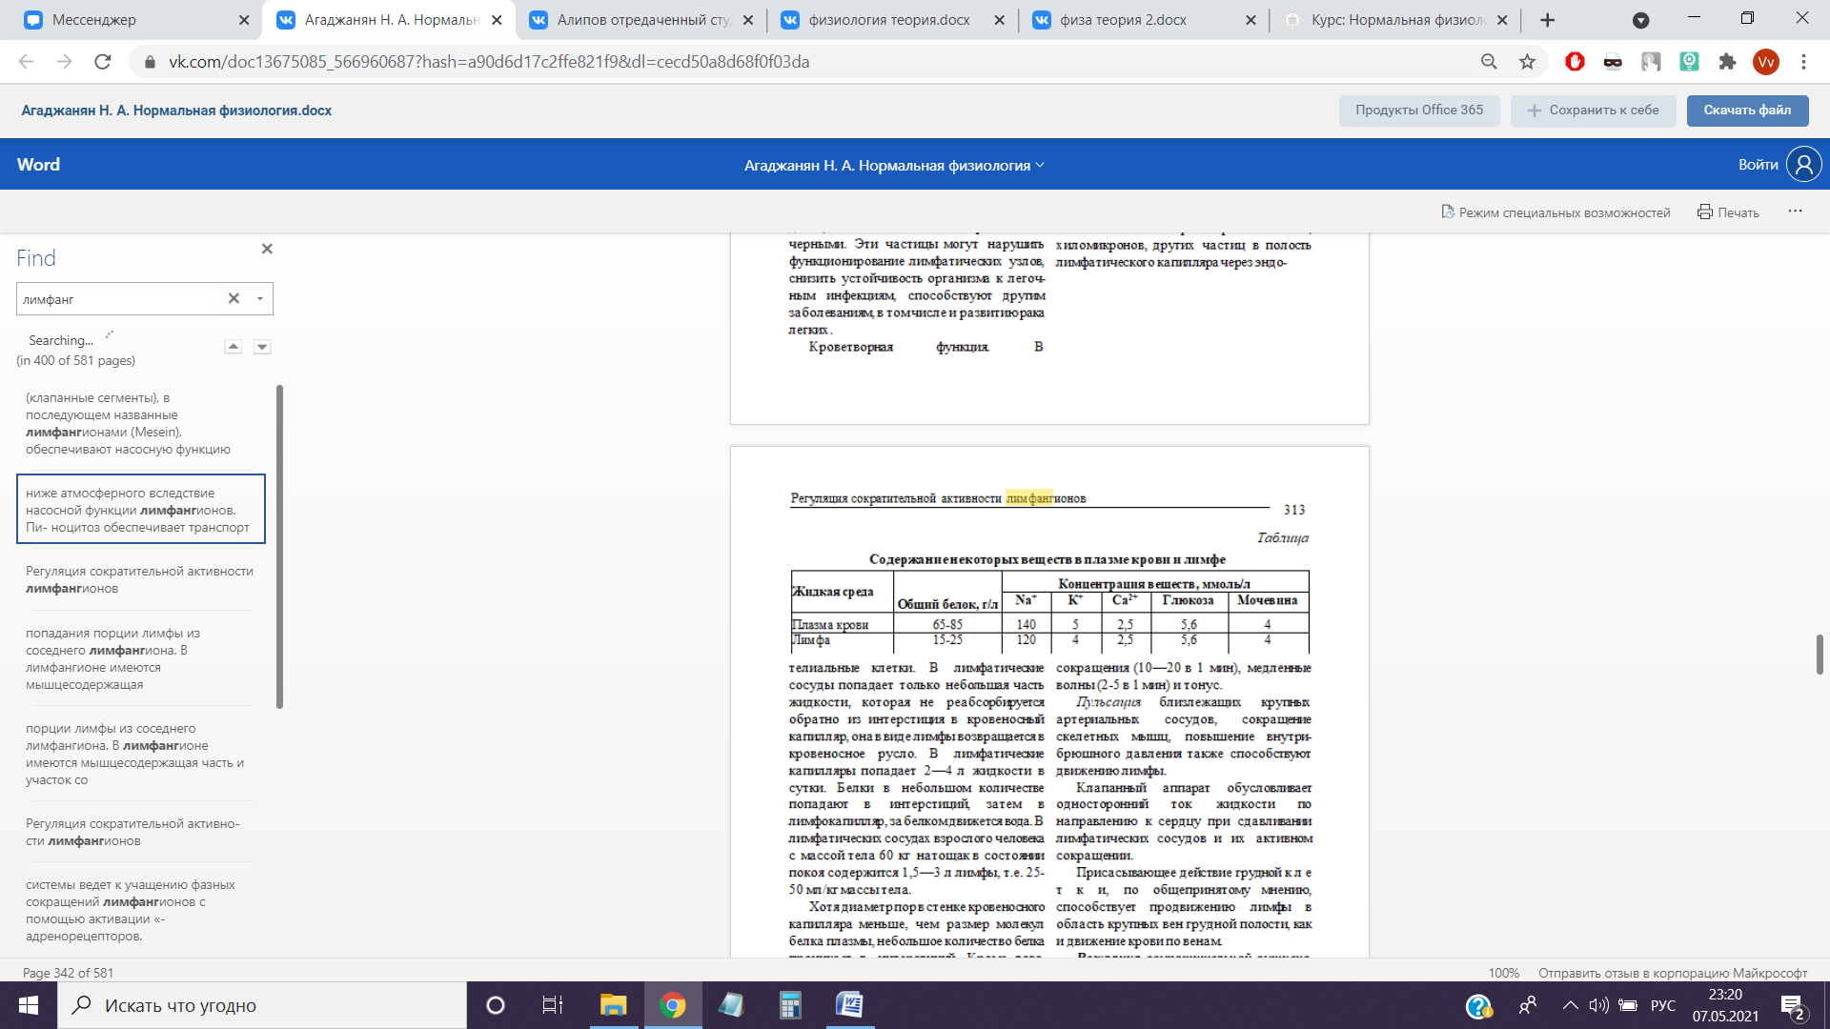Click the Word app label
1830x1029 pixels.
pos(38,165)
